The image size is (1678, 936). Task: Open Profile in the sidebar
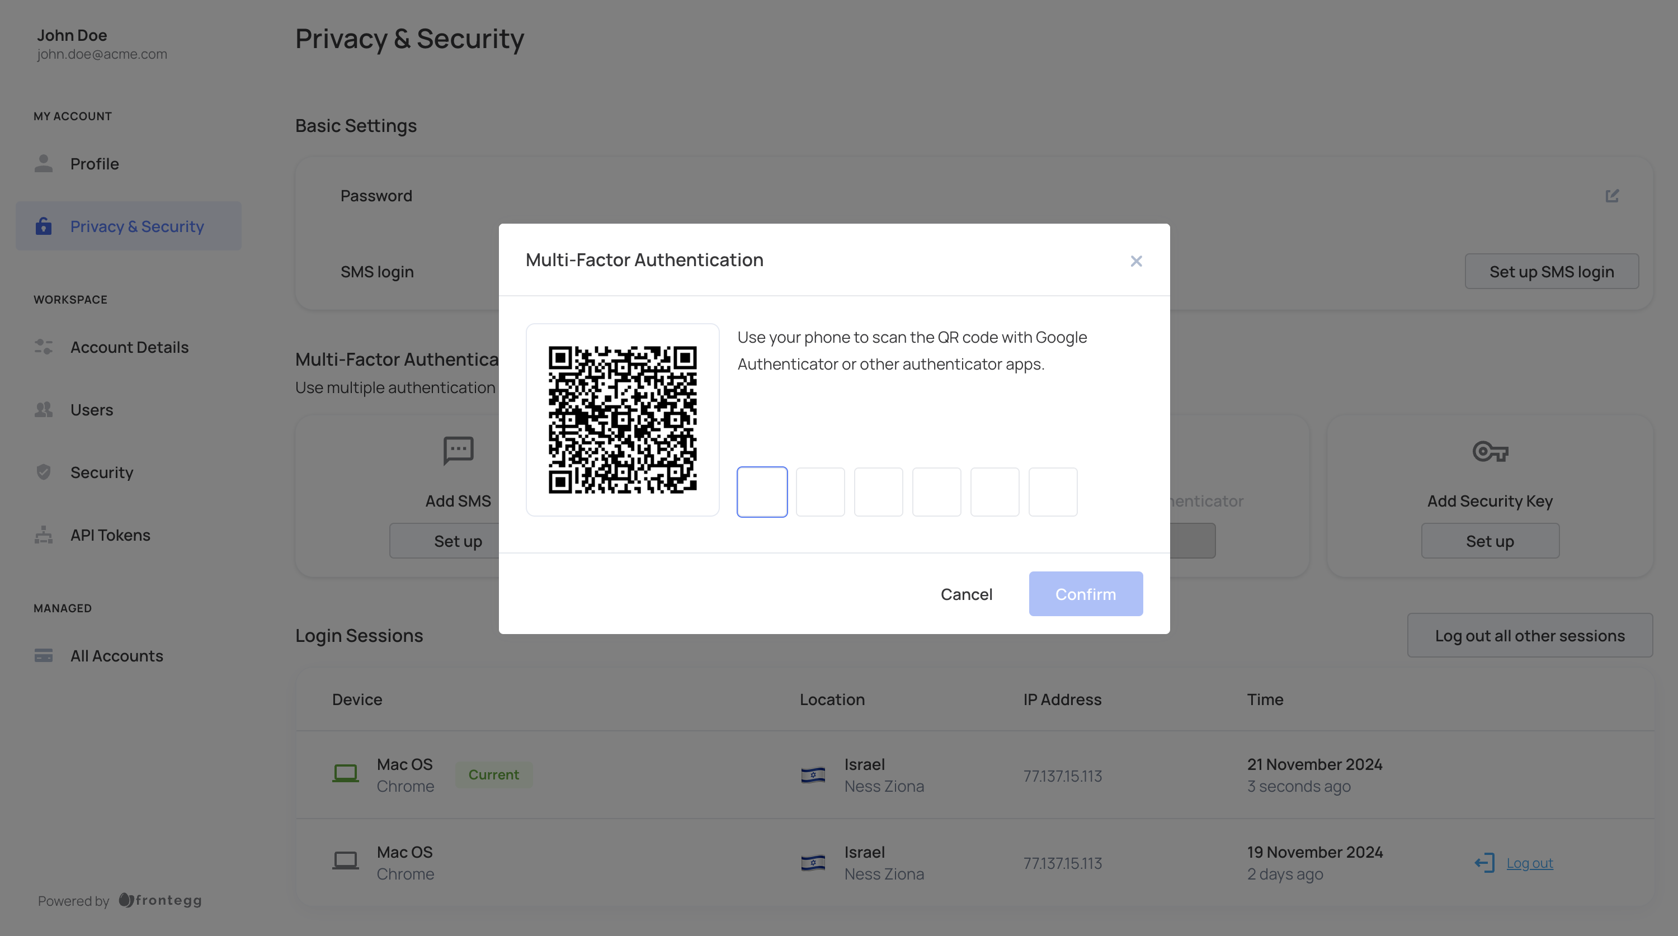click(x=95, y=163)
